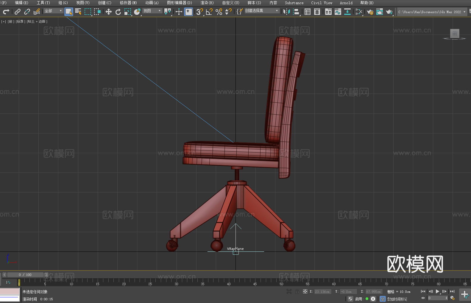471x303 pixels.
Task: Step time slider forward with right arrow
Action: [46, 275]
